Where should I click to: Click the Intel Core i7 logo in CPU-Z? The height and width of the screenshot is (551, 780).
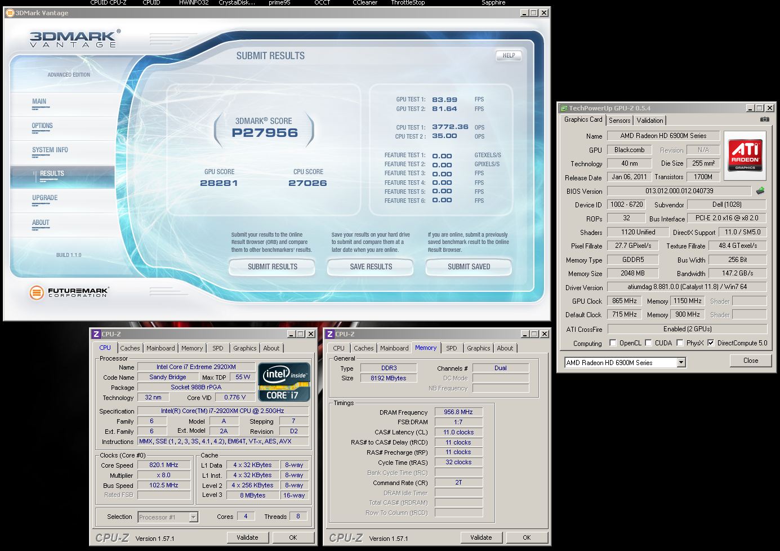click(284, 381)
